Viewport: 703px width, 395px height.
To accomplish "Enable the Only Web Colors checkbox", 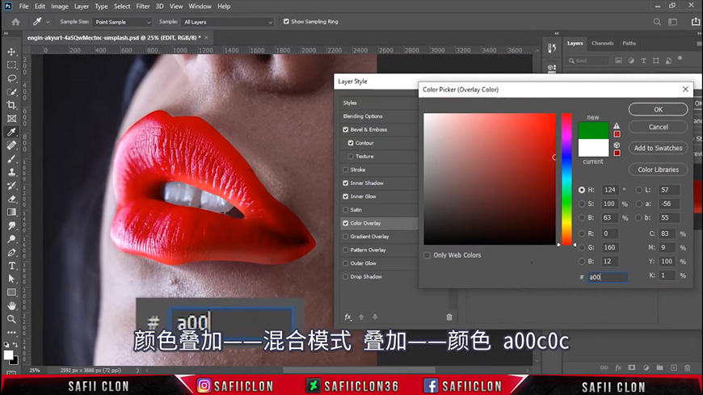I will pyautogui.click(x=427, y=255).
